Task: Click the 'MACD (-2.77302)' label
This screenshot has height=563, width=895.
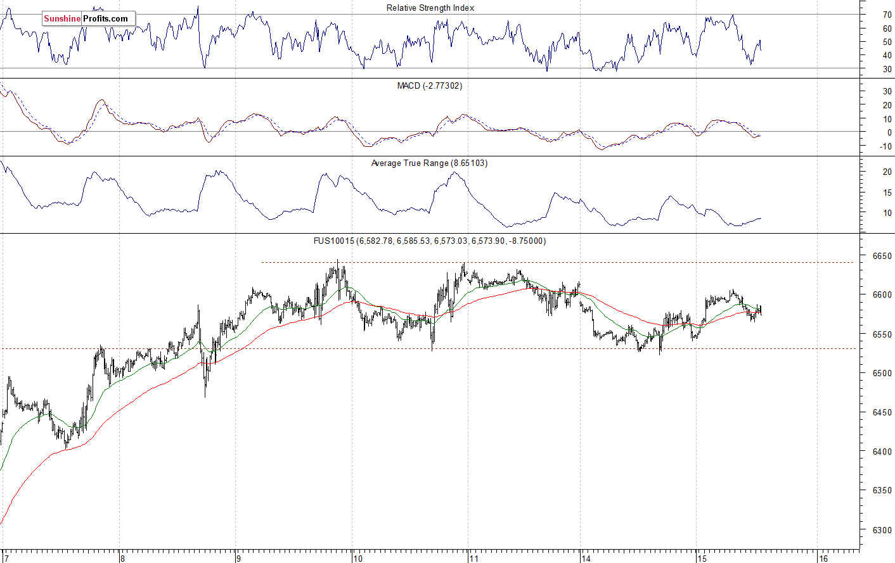Action: (430, 85)
